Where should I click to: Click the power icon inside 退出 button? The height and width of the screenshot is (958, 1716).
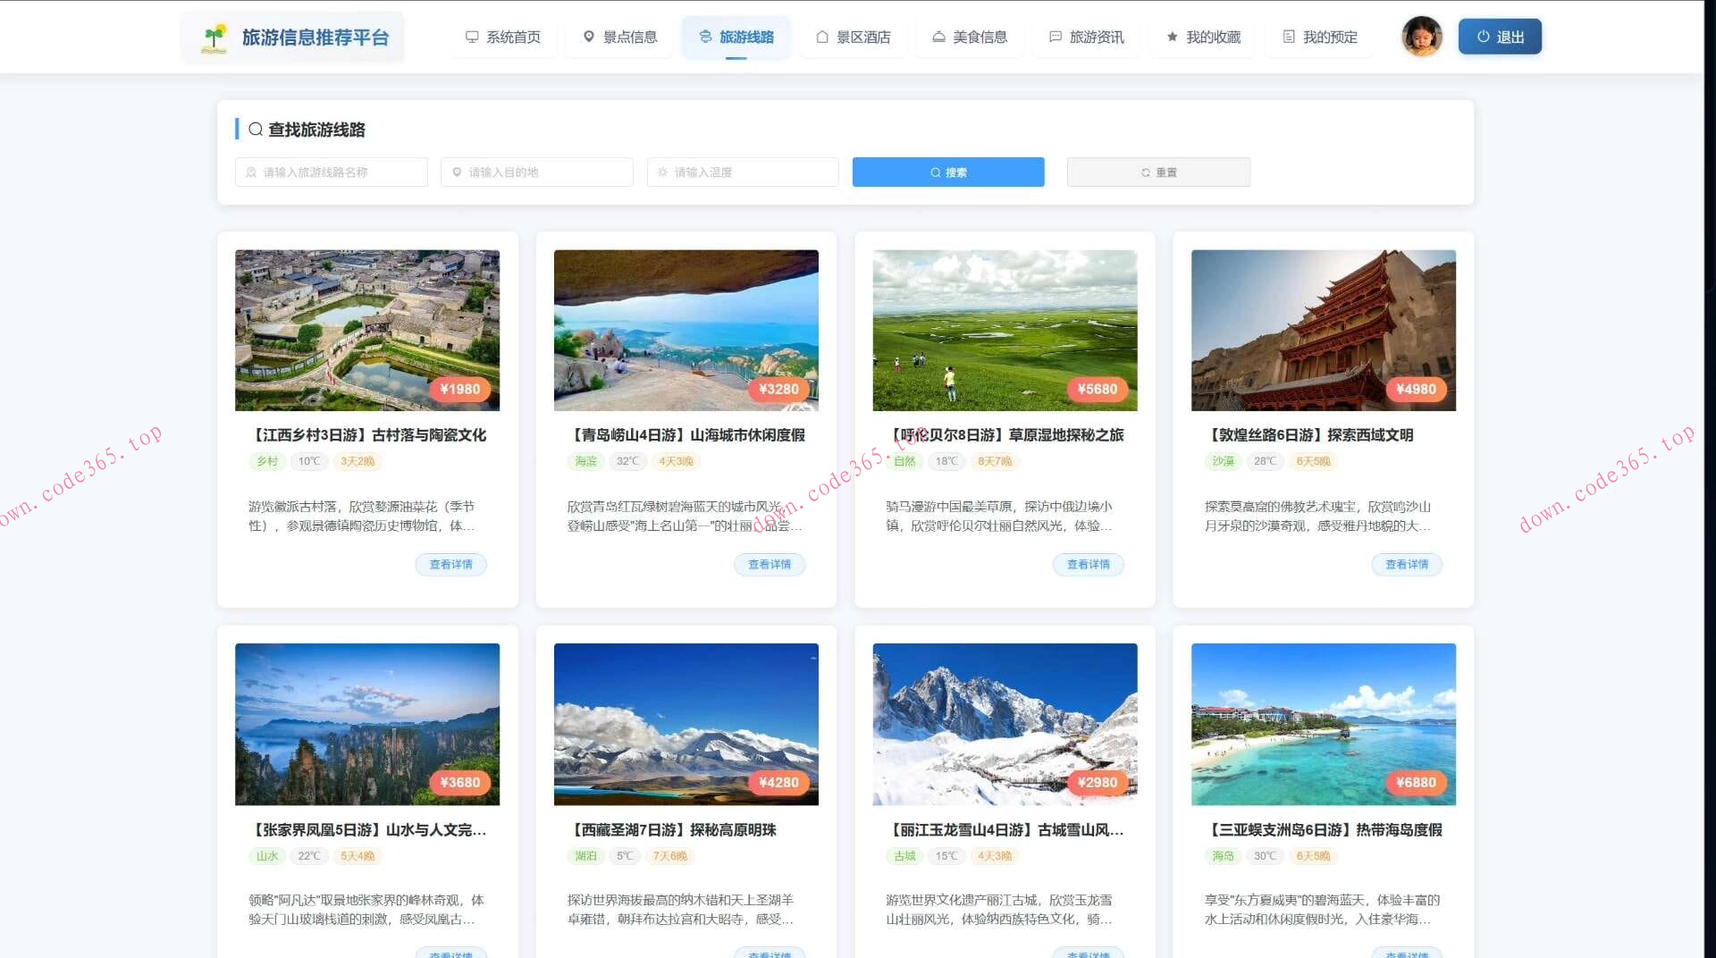click(x=1483, y=37)
